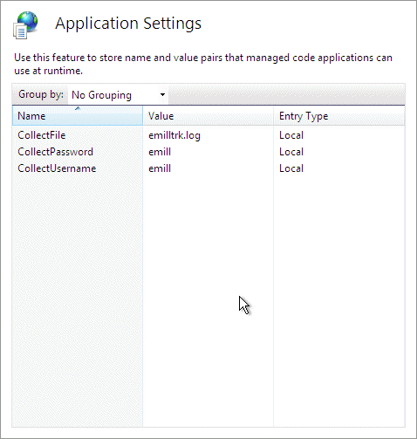417x439 pixels.
Task: Click the Local entry for CollectUsername
Action: tap(291, 168)
